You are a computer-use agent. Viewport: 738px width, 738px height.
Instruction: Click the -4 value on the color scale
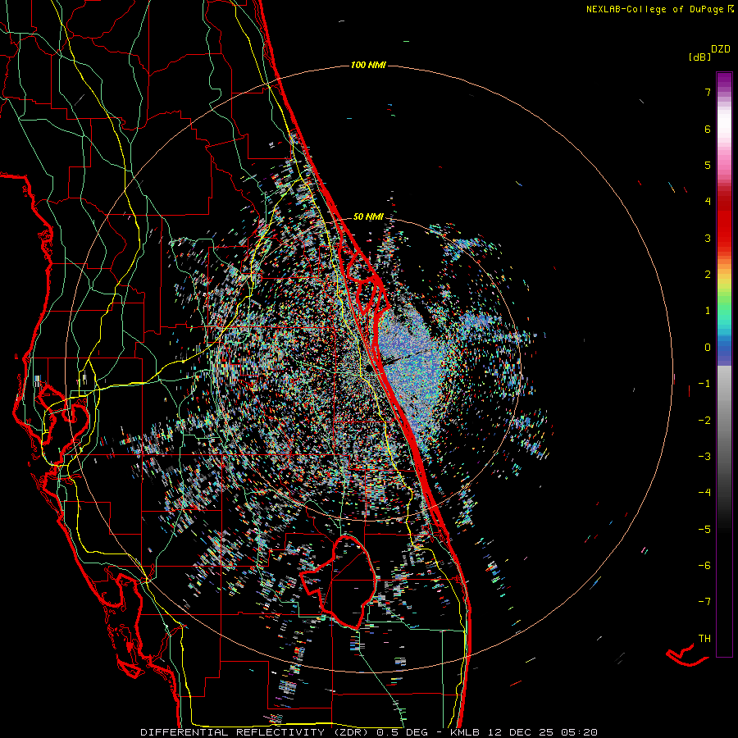click(704, 493)
